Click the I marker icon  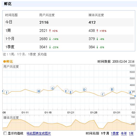pyautogui.click(x=7, y=92)
